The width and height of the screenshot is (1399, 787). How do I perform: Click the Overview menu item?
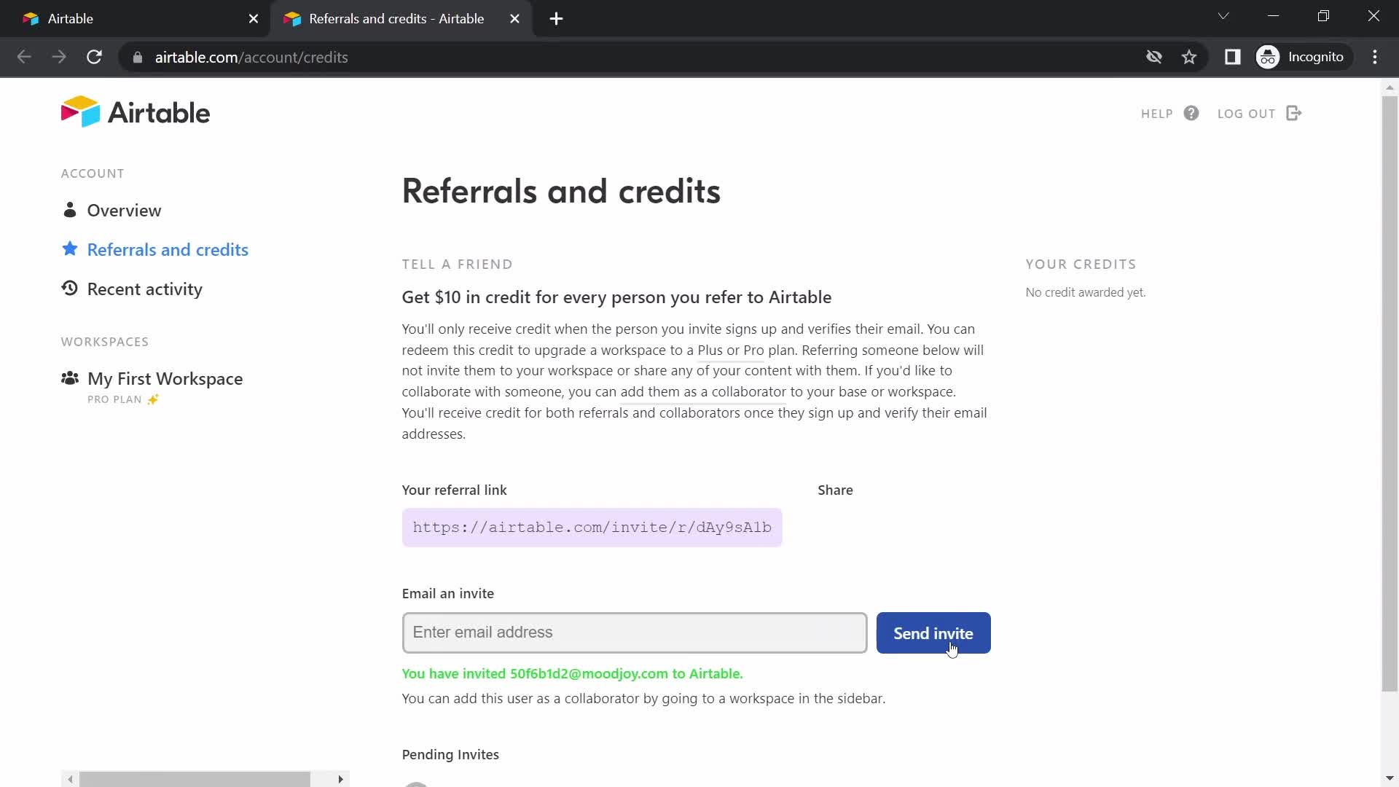coord(124,209)
